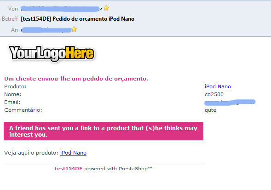Viewport: 271px width, 190px height.
Task: Click the star icon next to recipient address
Action: tap(74, 29)
